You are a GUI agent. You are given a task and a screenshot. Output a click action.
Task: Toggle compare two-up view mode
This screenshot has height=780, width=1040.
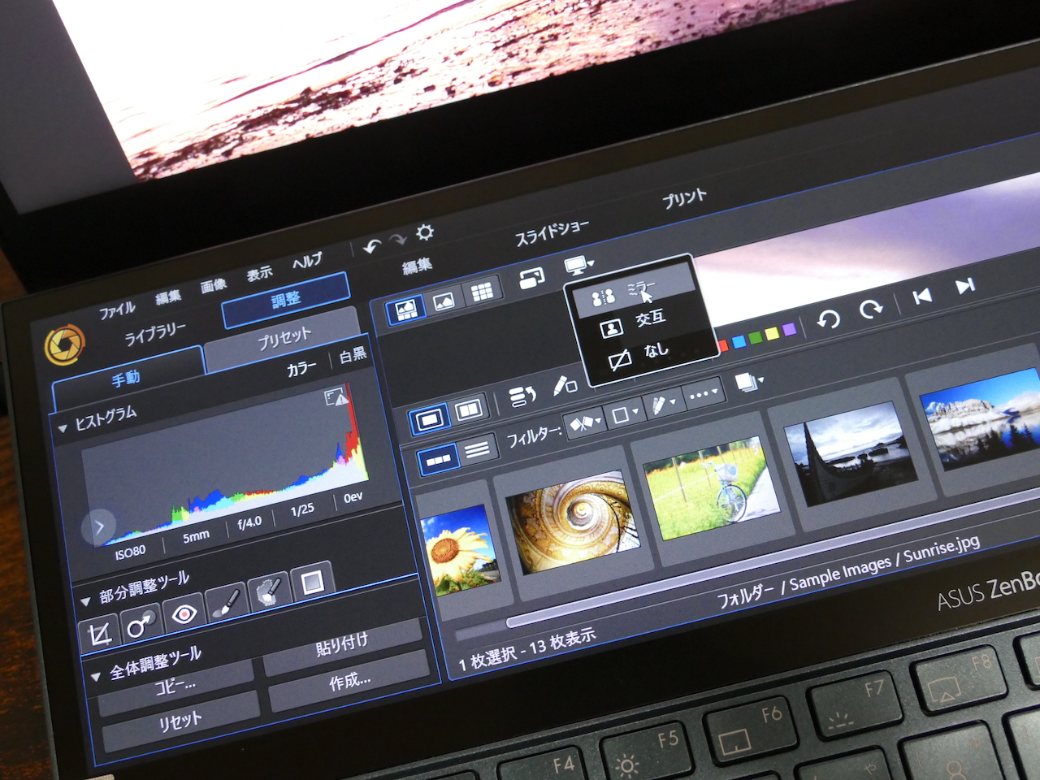click(x=469, y=411)
